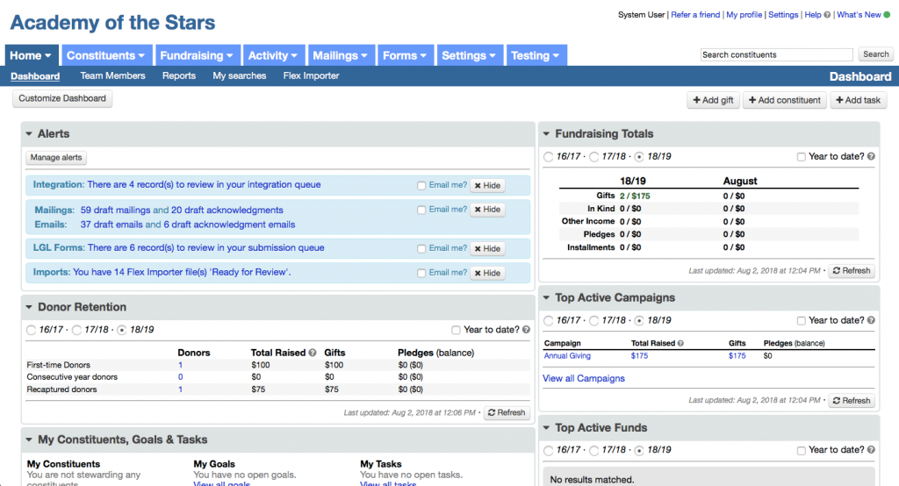Click the Add constituent button
The width and height of the screenshot is (899, 486).
click(784, 100)
